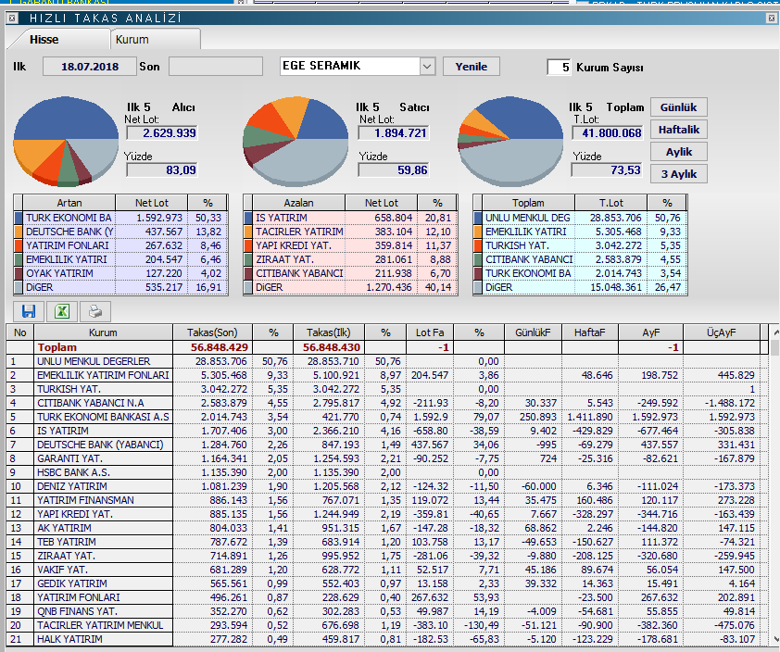This screenshot has height=652, width=780.
Task: Click the Azalan column header
Action: pyautogui.click(x=298, y=203)
